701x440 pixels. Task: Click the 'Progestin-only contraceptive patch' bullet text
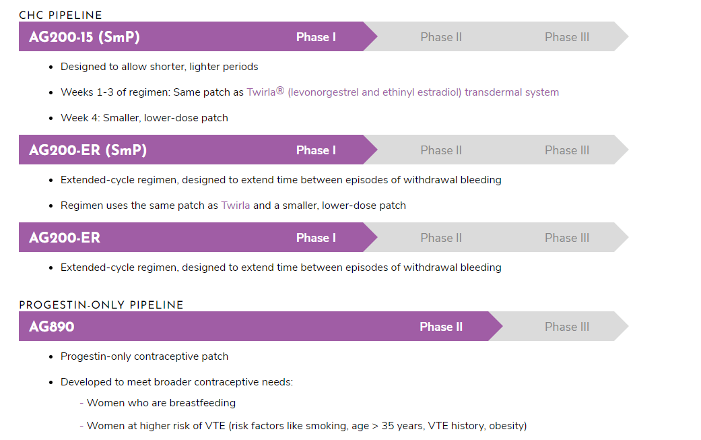144,356
